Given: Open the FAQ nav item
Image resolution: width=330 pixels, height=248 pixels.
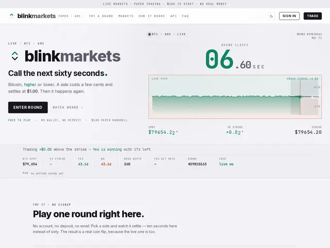Looking at the screenshot, I should [185, 16].
